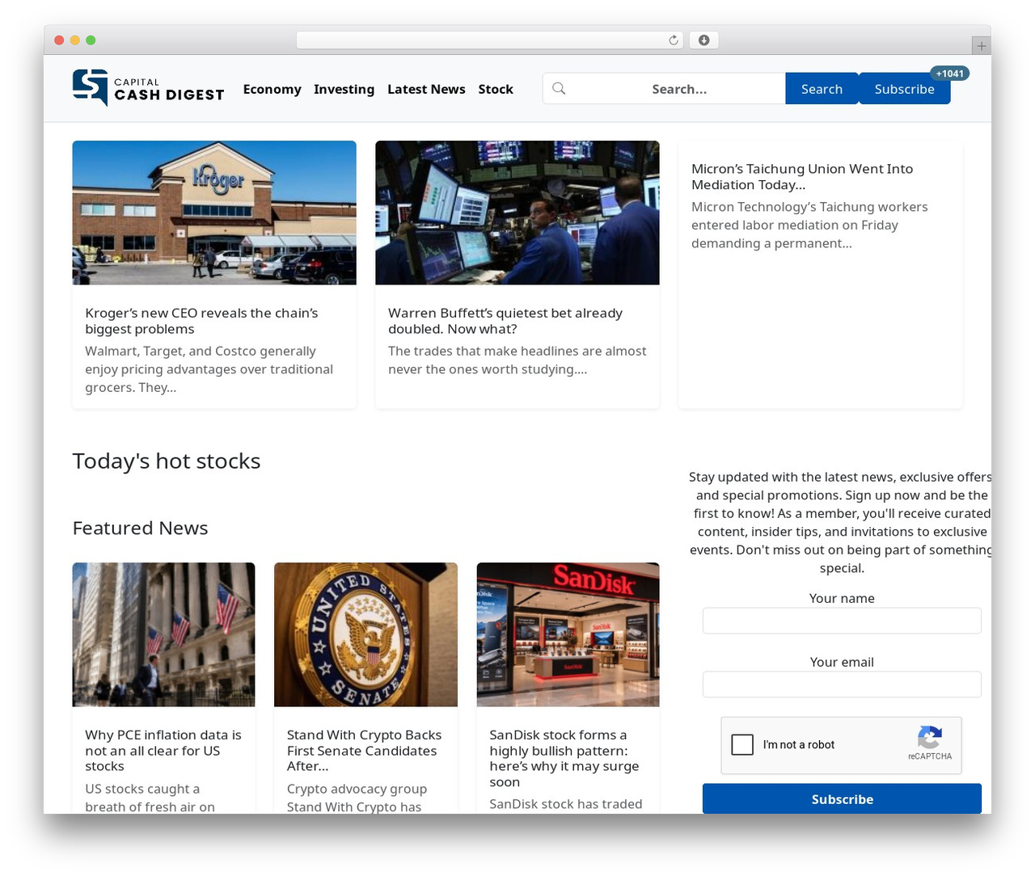This screenshot has height=876, width=1035.
Task: Click the magnifier icon in search box
Action: point(559,89)
